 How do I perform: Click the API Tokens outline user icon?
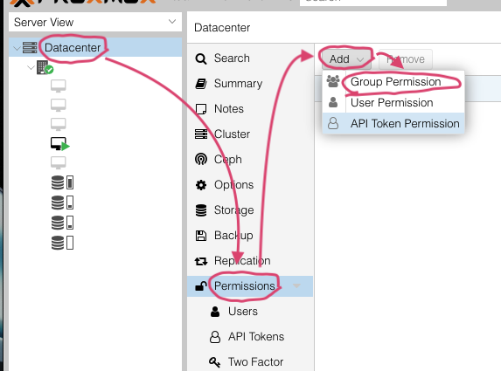(x=215, y=337)
